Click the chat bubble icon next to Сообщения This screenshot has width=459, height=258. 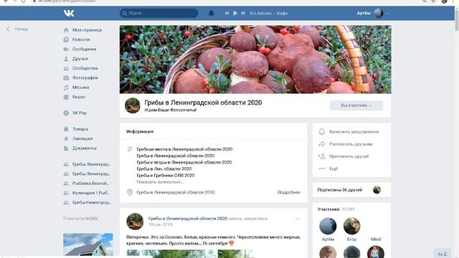[x=66, y=49]
